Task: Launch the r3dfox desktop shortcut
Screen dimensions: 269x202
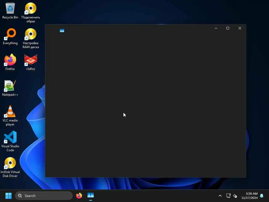Action: [x=31, y=62]
